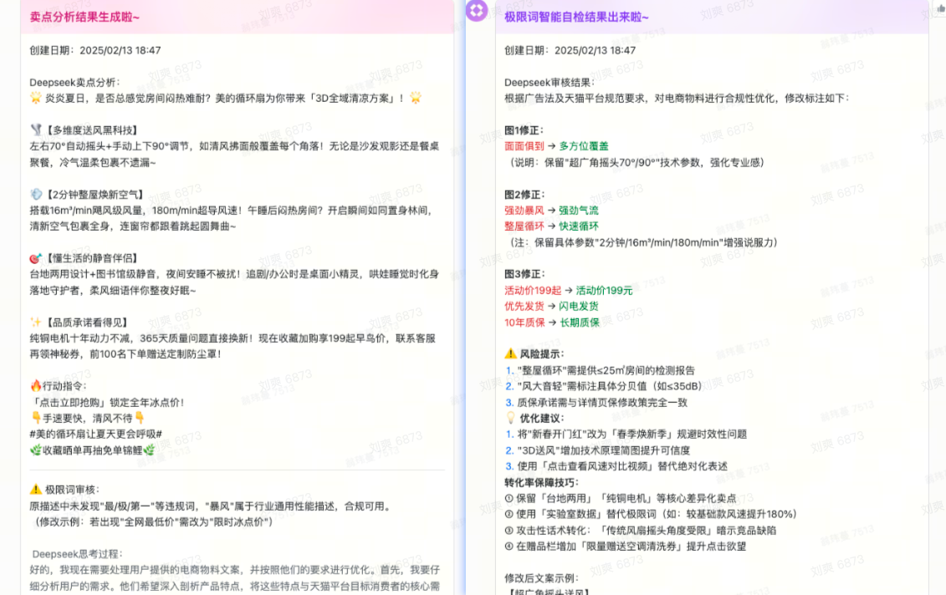Click the lightbulb icon beside 优化建议
The width and height of the screenshot is (946, 595).
click(511, 418)
